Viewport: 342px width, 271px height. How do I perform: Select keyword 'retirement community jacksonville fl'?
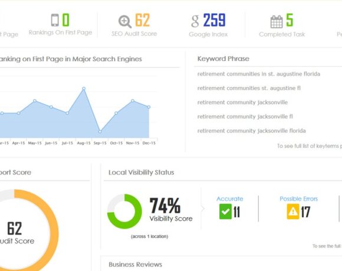point(245,117)
